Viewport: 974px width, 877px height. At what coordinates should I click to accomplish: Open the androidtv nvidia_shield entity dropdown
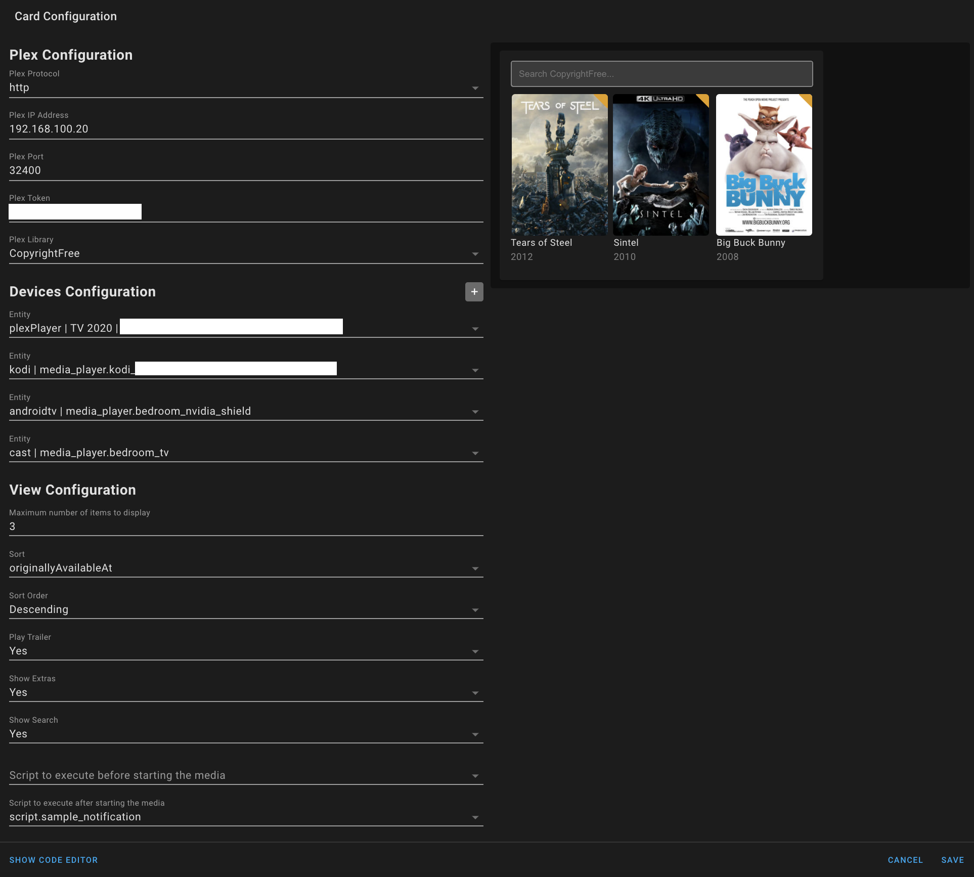click(x=246, y=412)
